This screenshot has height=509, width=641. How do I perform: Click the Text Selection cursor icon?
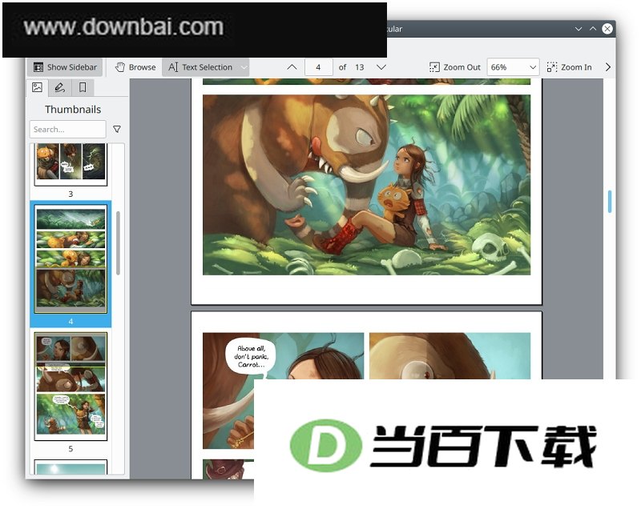173,67
